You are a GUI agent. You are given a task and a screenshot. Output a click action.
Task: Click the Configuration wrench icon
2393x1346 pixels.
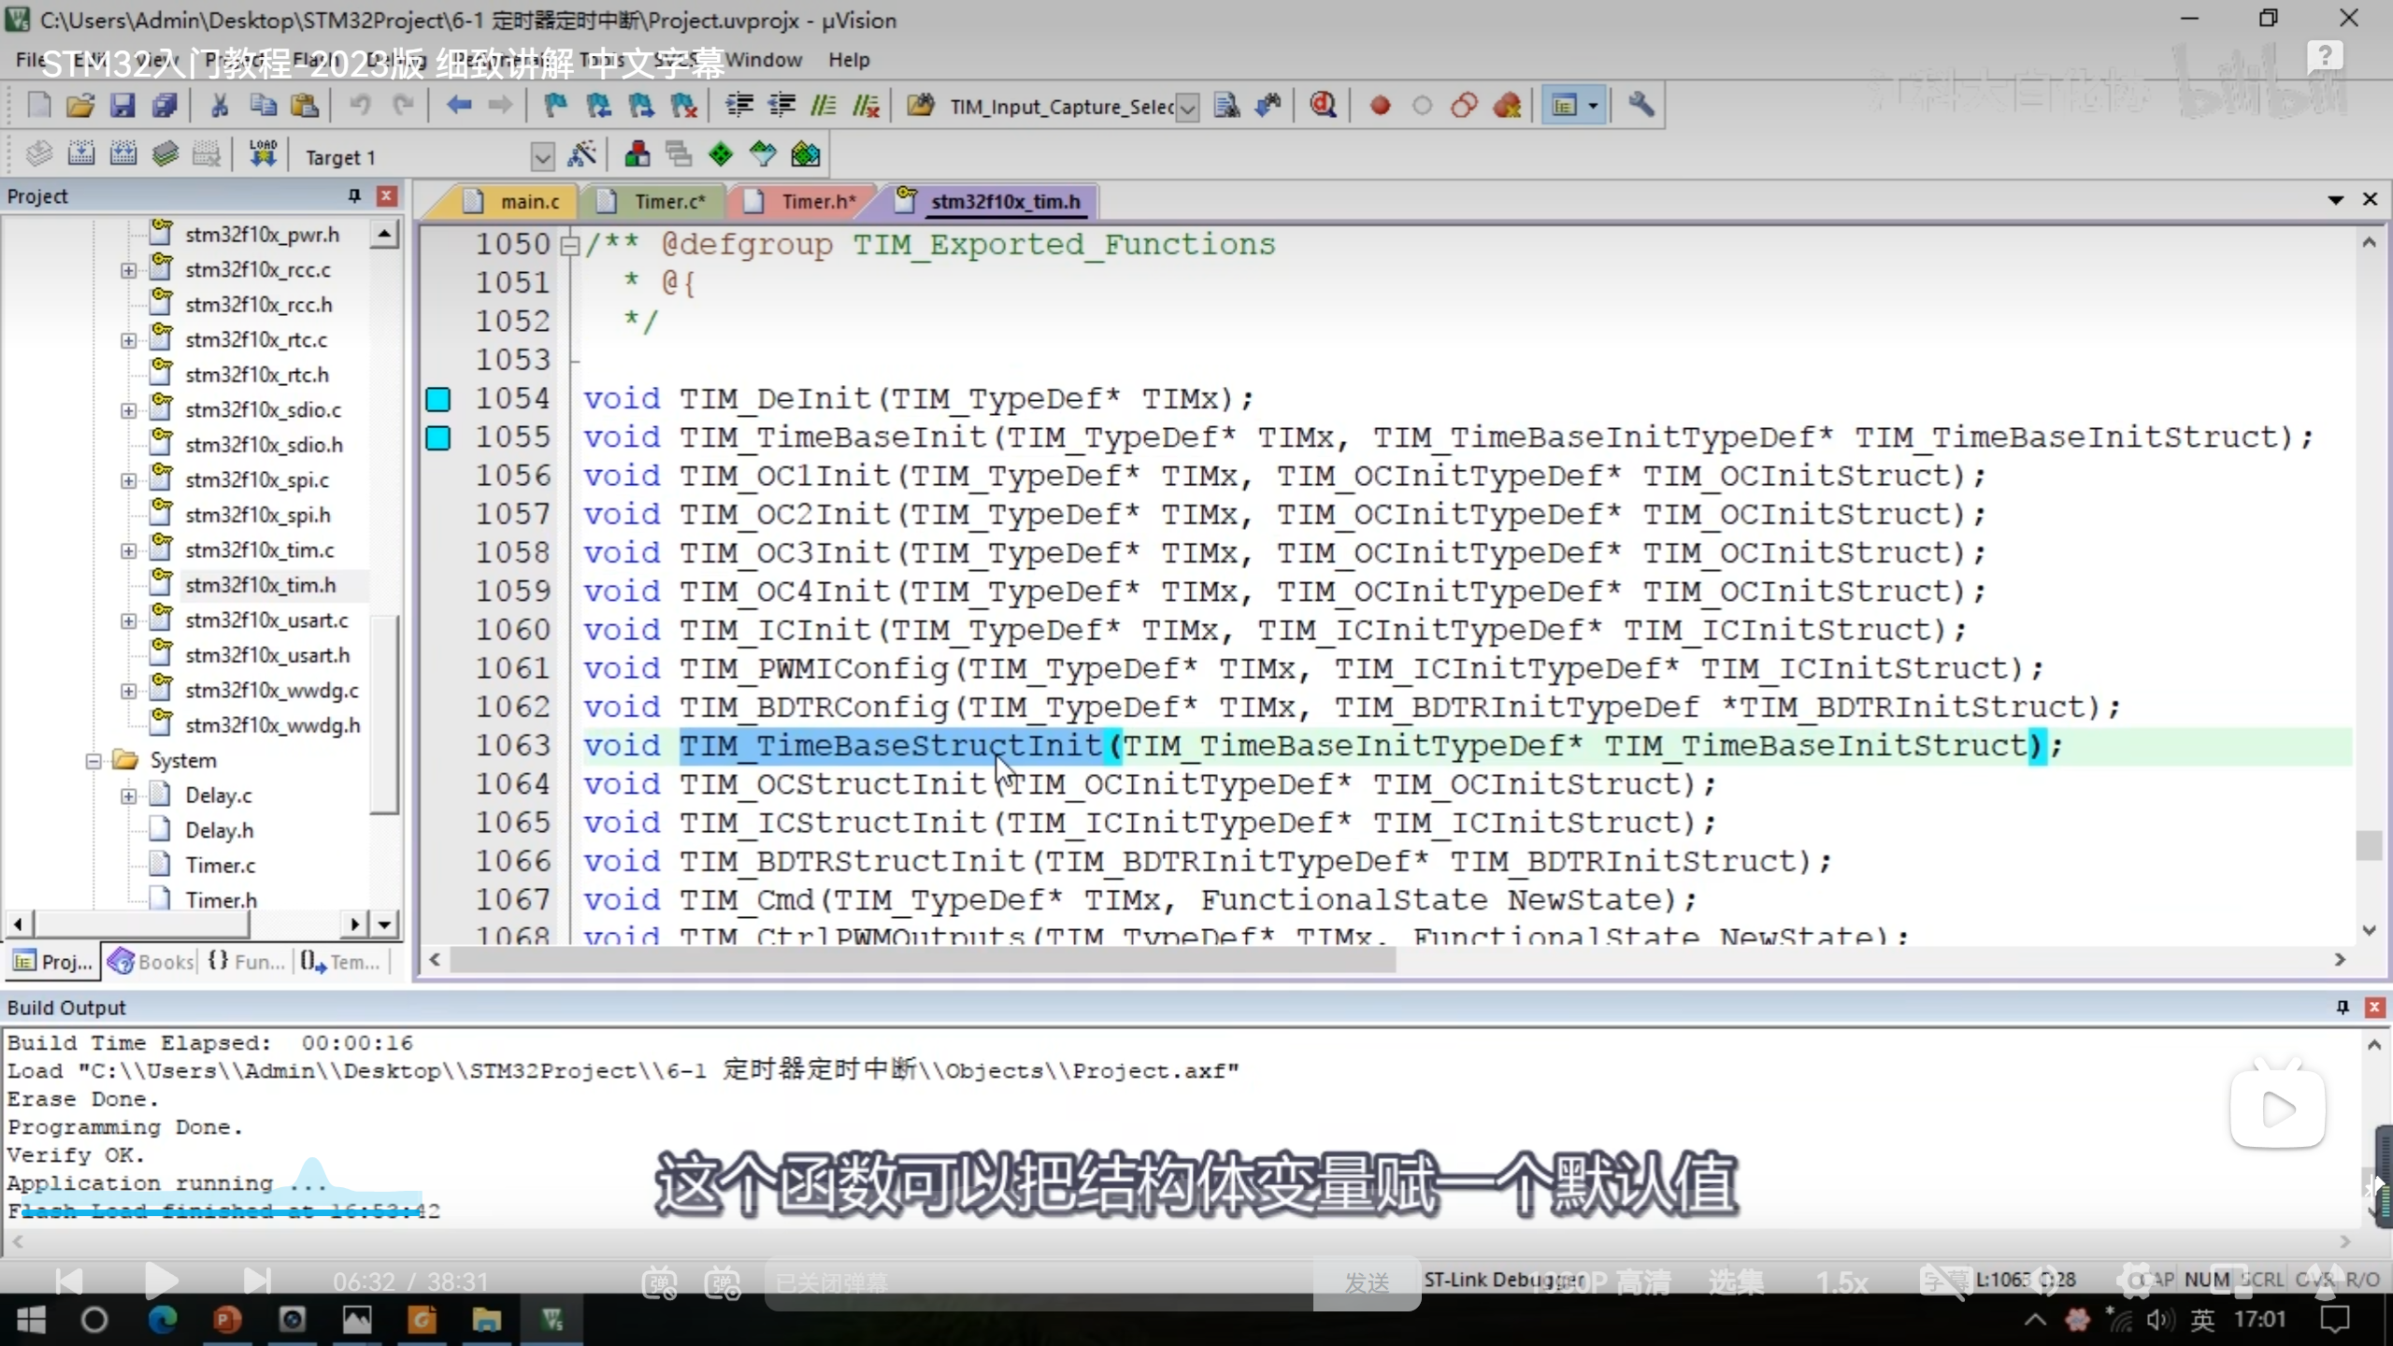pos(1641,106)
